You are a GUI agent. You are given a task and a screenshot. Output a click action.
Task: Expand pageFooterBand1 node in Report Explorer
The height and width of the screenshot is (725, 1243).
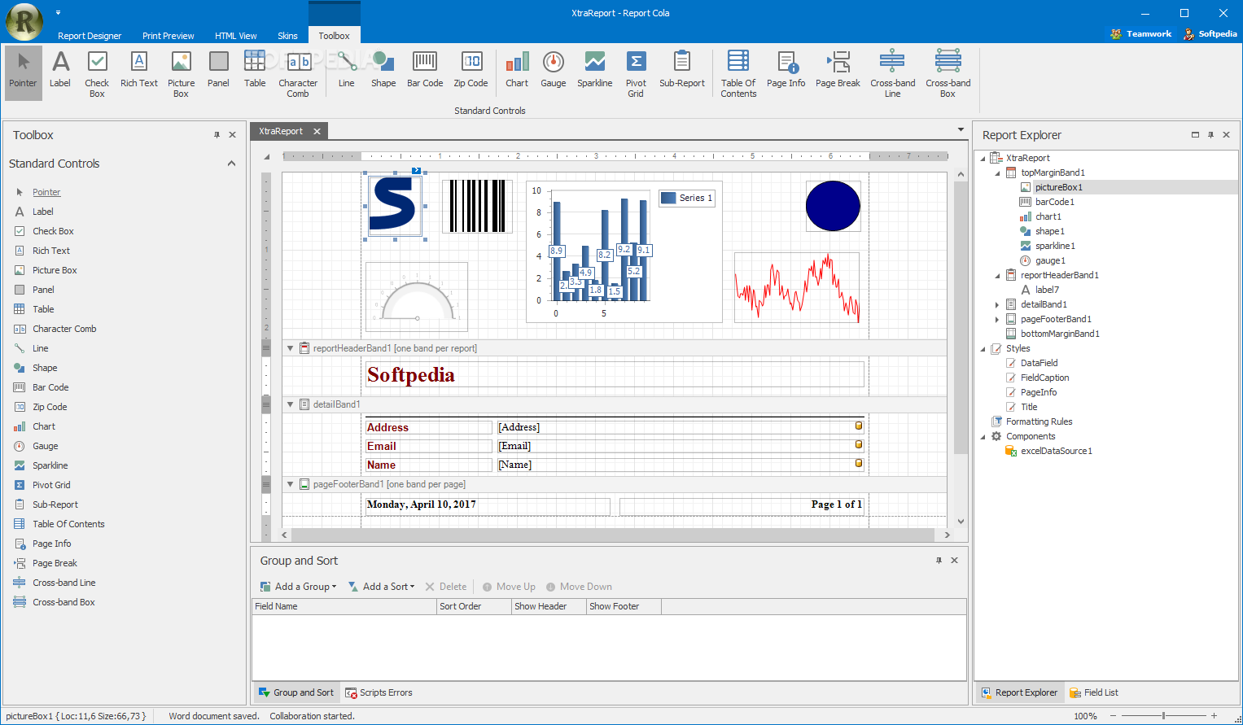tap(997, 320)
